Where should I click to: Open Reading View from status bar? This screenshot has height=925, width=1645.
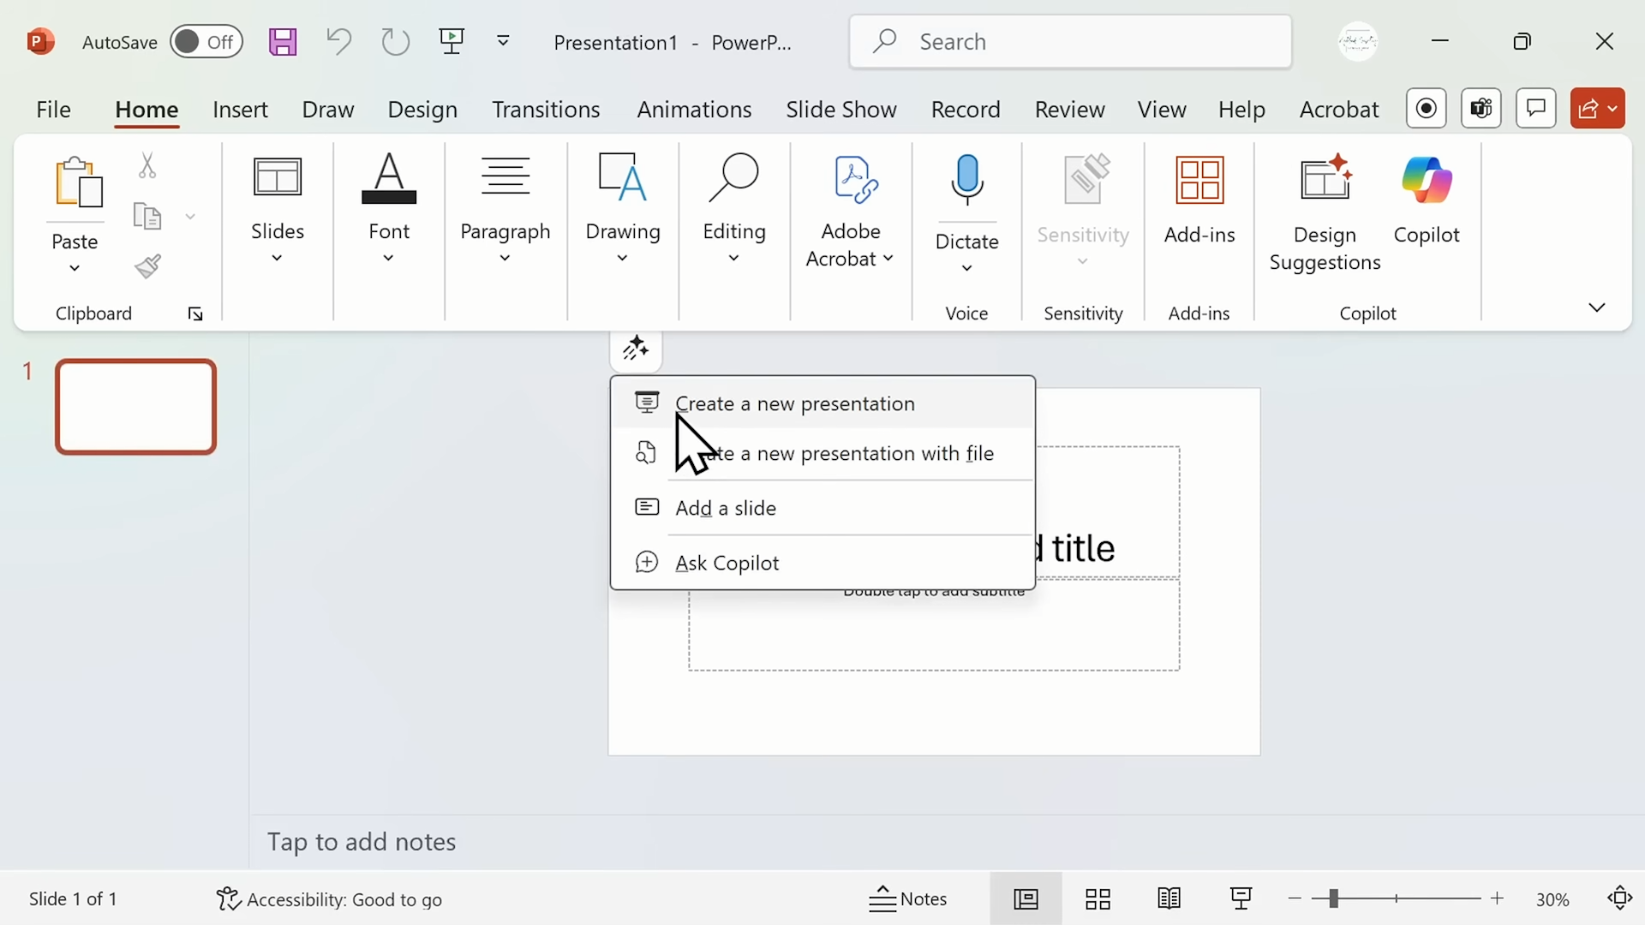(x=1169, y=899)
